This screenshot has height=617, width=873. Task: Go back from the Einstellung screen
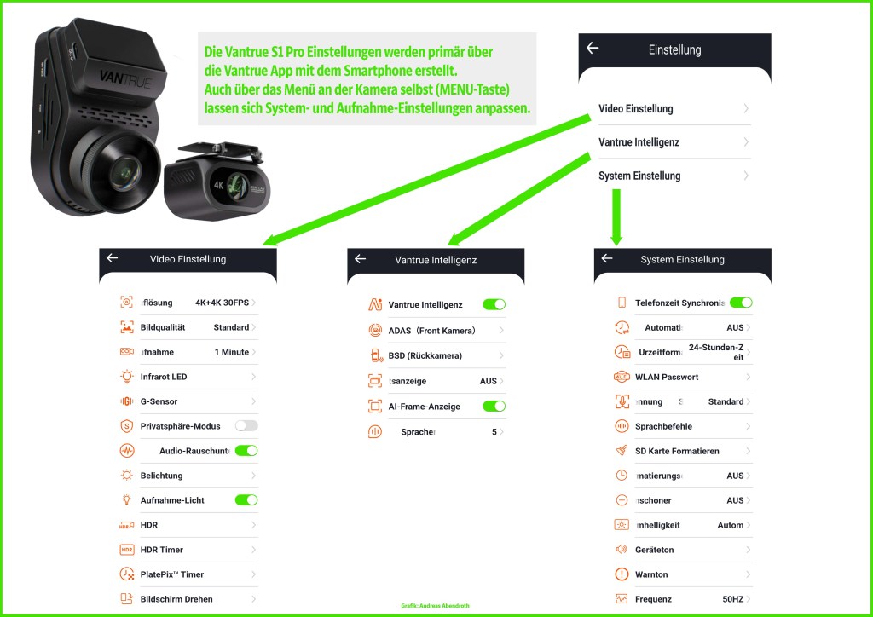coord(593,49)
